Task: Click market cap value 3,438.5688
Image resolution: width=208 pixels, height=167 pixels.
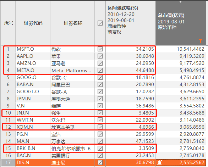Action: (x=192, y=113)
